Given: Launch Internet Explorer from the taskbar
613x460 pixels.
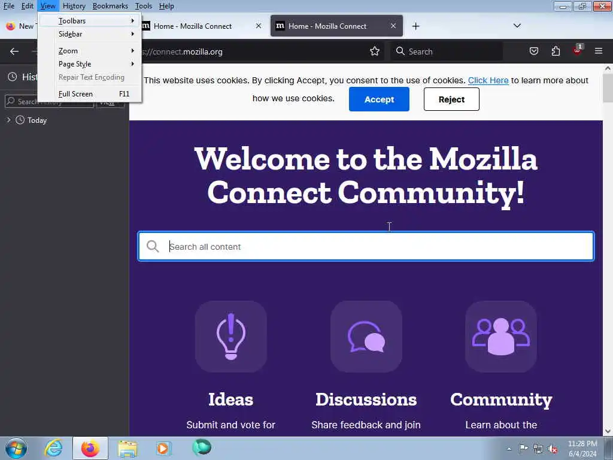Looking at the screenshot, I should pos(53,448).
